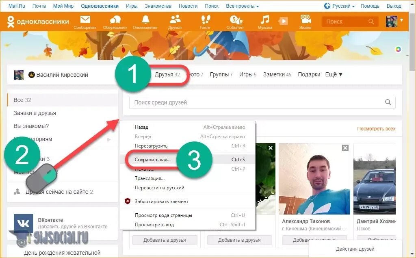Open Поиск link in top bar
This screenshot has width=416, height=258.
(x=211, y=6)
